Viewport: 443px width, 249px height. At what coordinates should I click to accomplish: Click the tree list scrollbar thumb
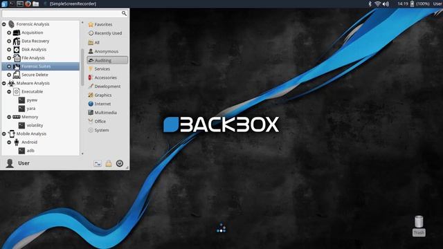(82, 67)
